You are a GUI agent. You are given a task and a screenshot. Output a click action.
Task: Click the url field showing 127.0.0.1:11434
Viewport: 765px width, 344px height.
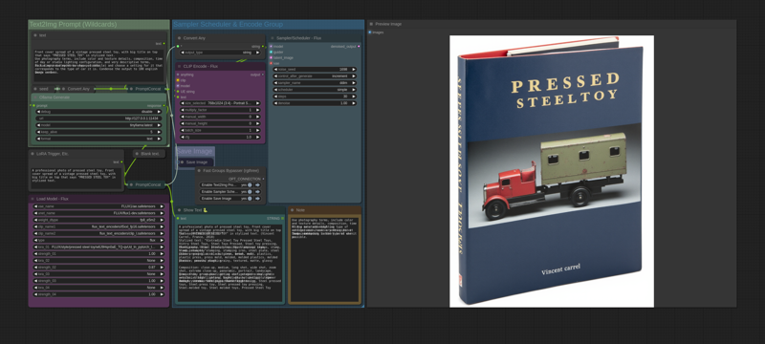click(100, 118)
